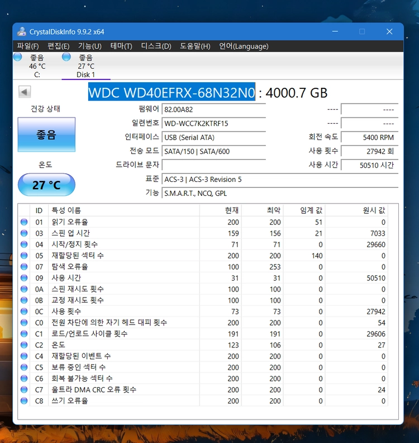Screen dimensions: 419x443
Task: Click the power on hours 50510 시간
Action: pos(370,165)
